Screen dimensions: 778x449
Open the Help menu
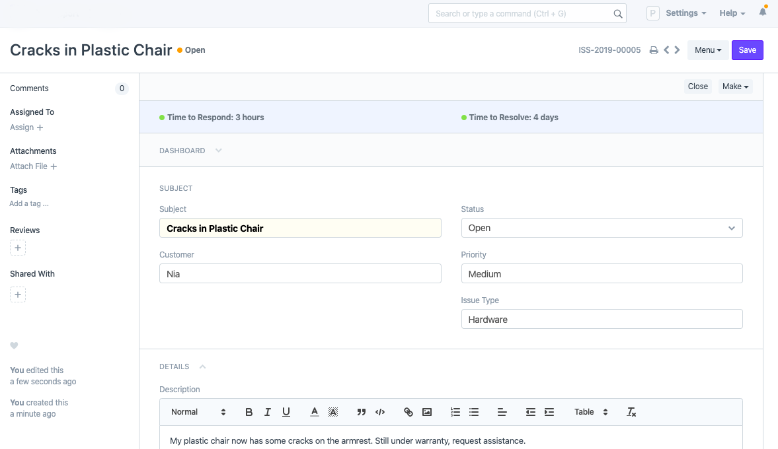(732, 13)
